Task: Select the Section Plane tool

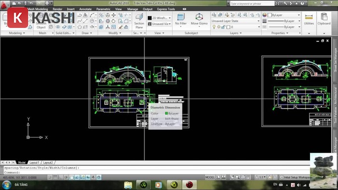Action: (x=139, y=21)
